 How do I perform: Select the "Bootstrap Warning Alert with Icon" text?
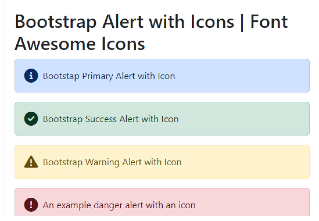click(112, 162)
